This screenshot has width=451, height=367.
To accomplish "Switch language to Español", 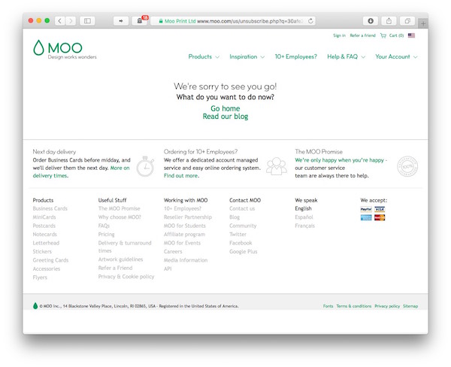I will click(304, 217).
